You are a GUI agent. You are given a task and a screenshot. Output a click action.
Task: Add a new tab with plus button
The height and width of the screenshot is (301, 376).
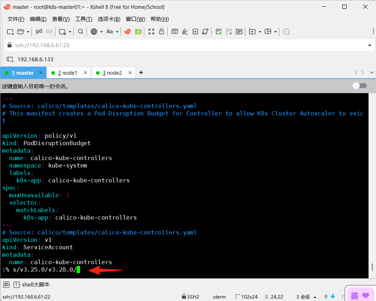141,73
